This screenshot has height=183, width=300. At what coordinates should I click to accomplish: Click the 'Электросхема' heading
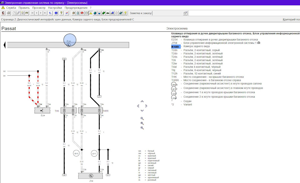(x=177, y=28)
